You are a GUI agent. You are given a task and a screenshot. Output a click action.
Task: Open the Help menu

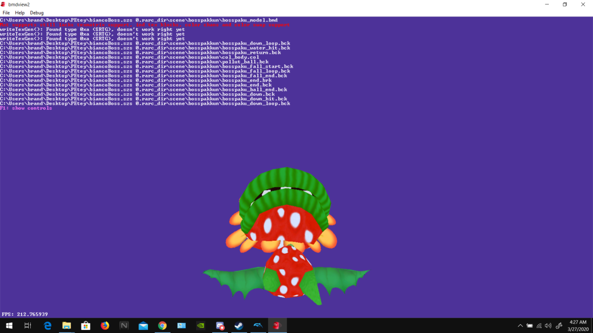click(x=20, y=13)
